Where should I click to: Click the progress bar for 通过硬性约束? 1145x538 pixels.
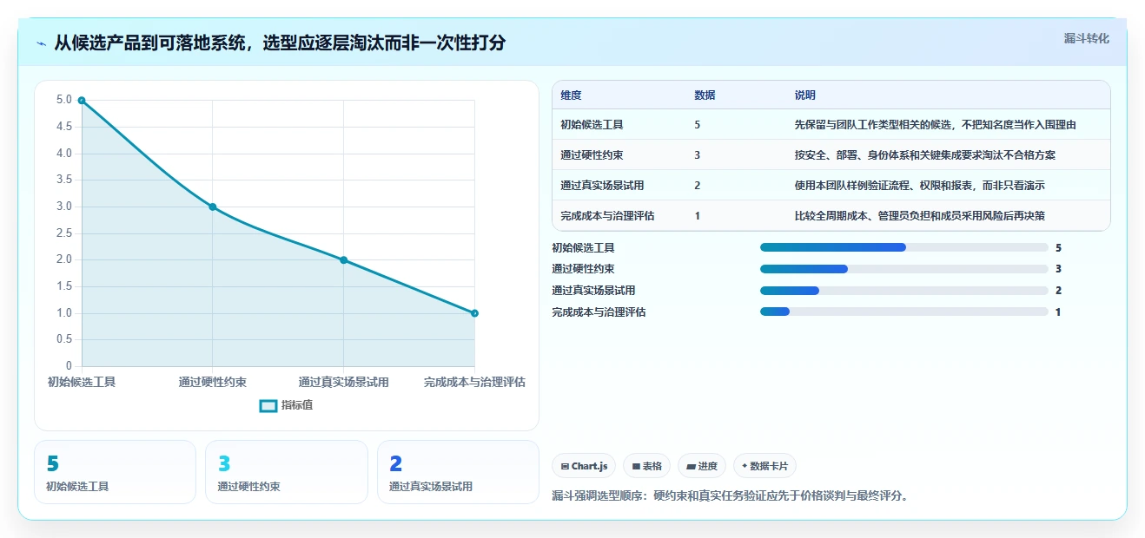(904, 269)
